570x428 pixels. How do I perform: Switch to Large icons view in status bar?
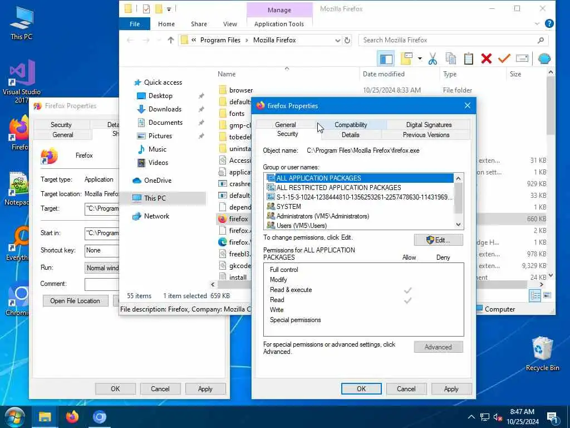547,295
